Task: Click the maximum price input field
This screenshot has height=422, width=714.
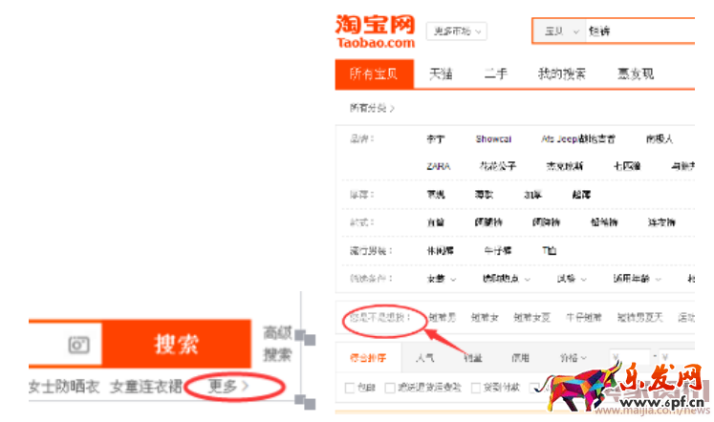Action: coord(677,357)
